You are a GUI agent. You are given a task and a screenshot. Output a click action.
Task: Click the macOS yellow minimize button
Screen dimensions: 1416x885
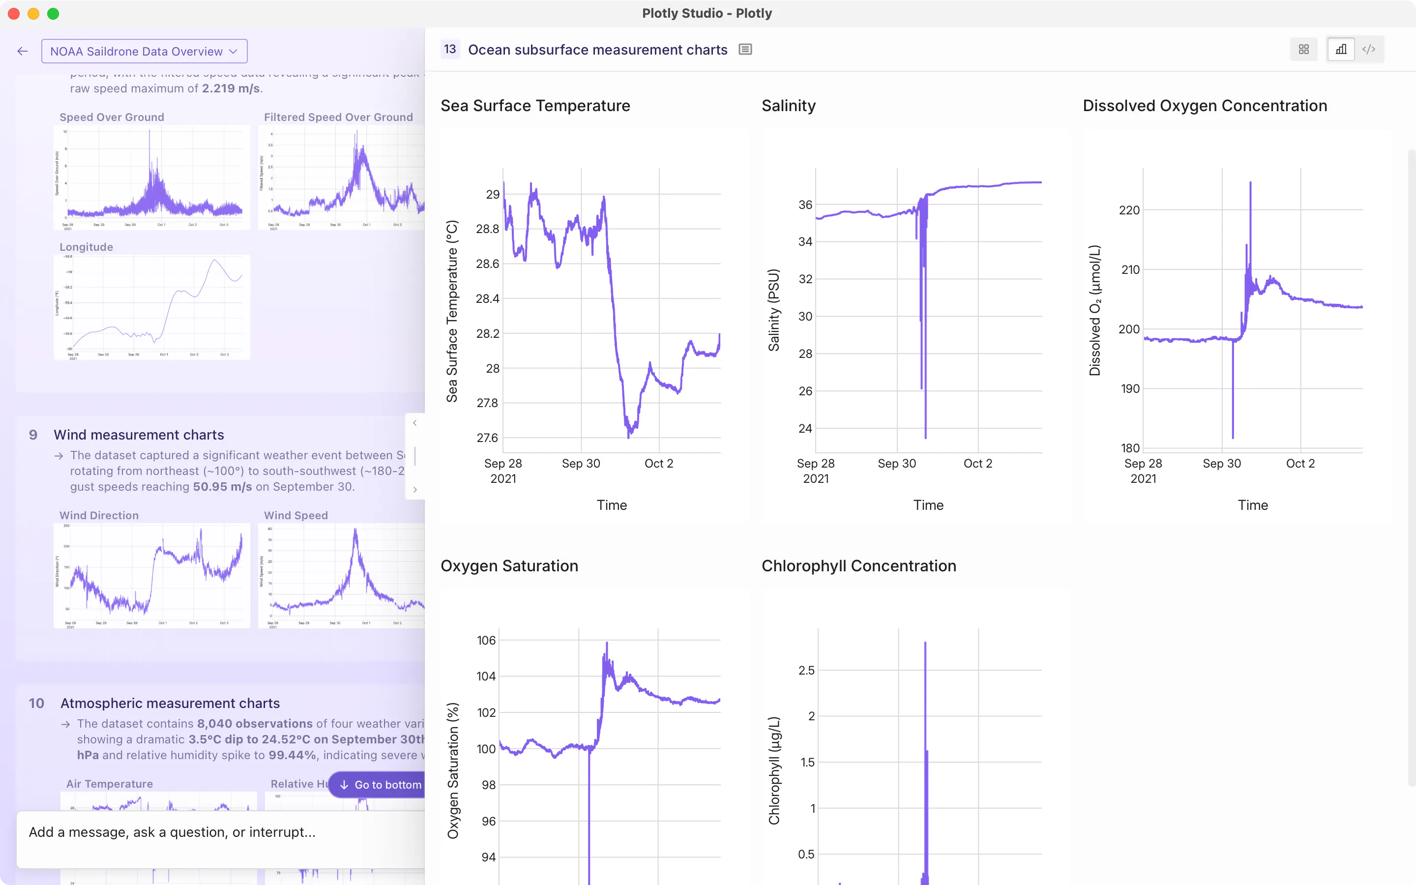[x=33, y=13]
